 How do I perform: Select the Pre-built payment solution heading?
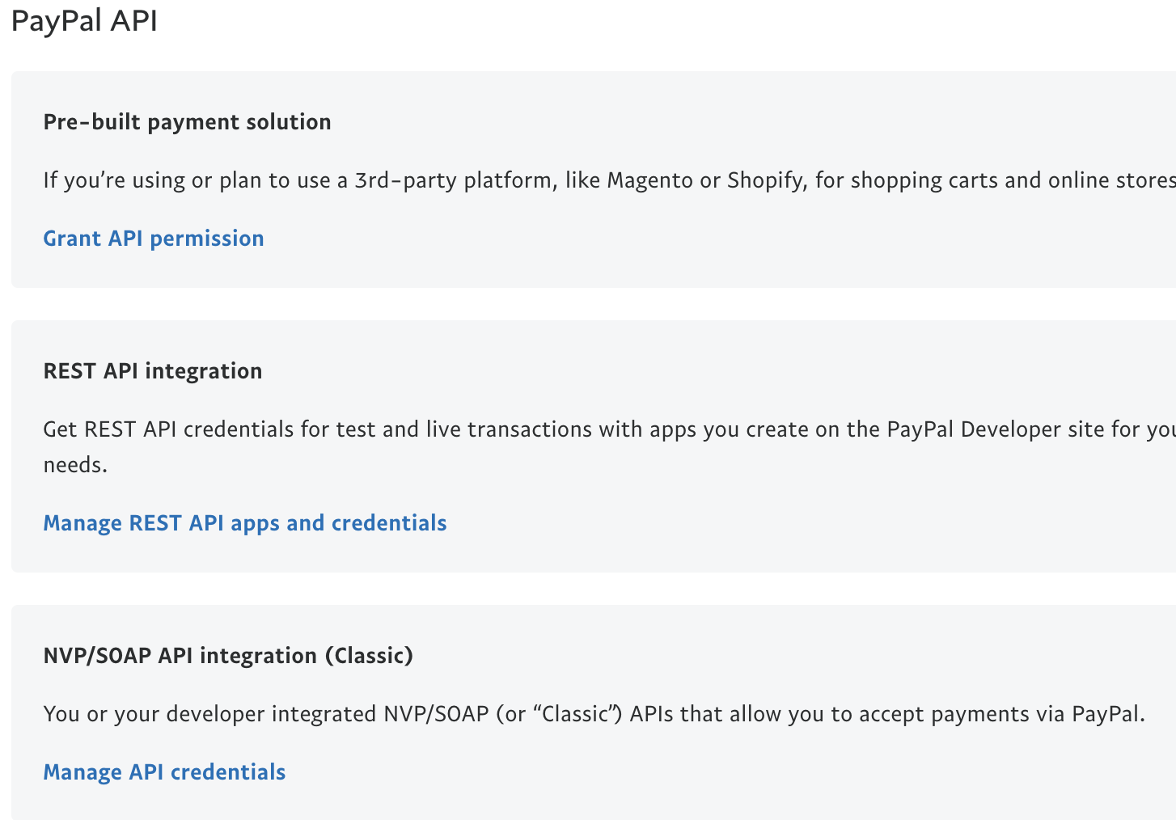coord(188,122)
